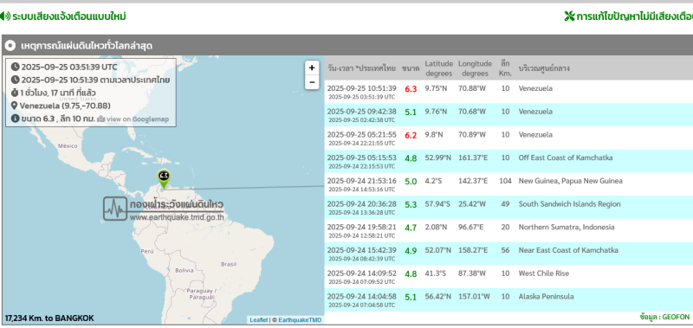Click the stopwatch icon for elapsed time
Image resolution: width=693 pixels, height=328 pixels.
click(x=15, y=93)
